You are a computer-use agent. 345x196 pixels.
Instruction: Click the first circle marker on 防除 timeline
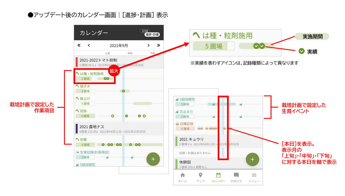point(113,116)
